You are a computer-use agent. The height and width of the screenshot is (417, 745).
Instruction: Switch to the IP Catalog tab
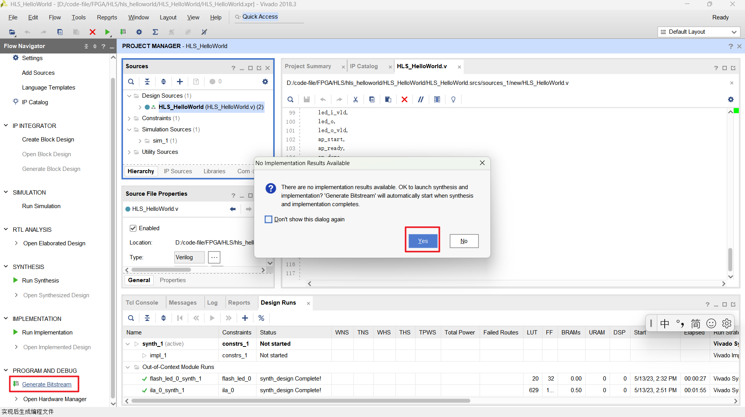(364, 66)
